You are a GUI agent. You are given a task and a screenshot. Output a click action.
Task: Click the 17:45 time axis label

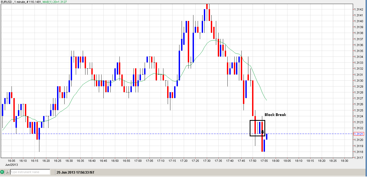pyautogui.click(x=241, y=161)
